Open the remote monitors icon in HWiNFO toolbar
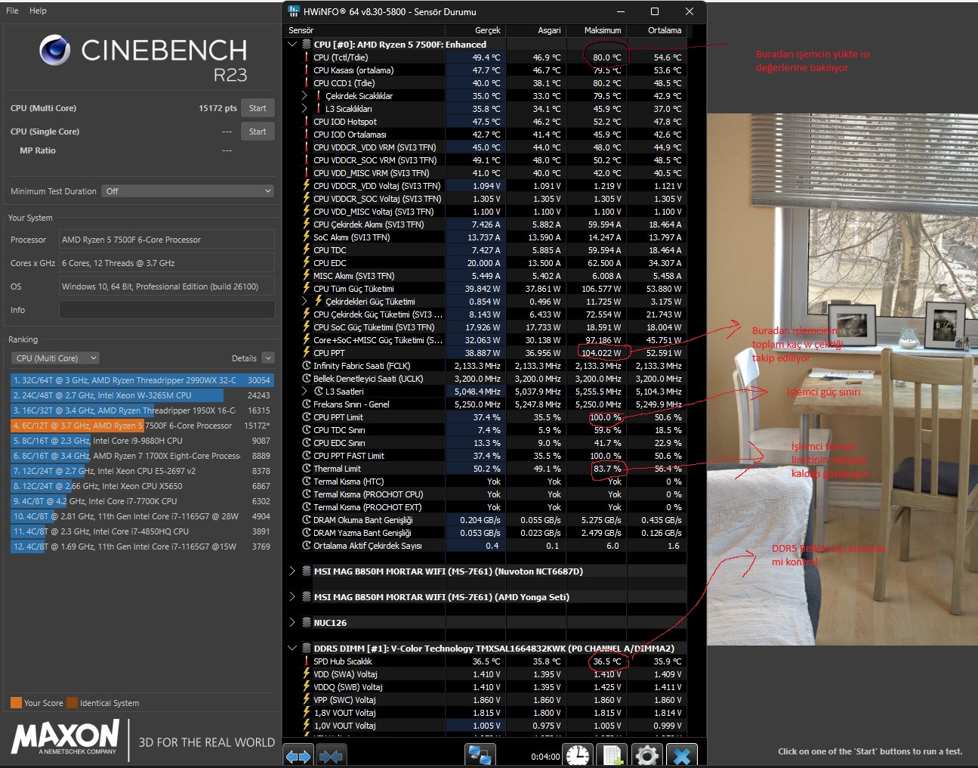Viewport: 978px width, 768px height. (x=480, y=755)
